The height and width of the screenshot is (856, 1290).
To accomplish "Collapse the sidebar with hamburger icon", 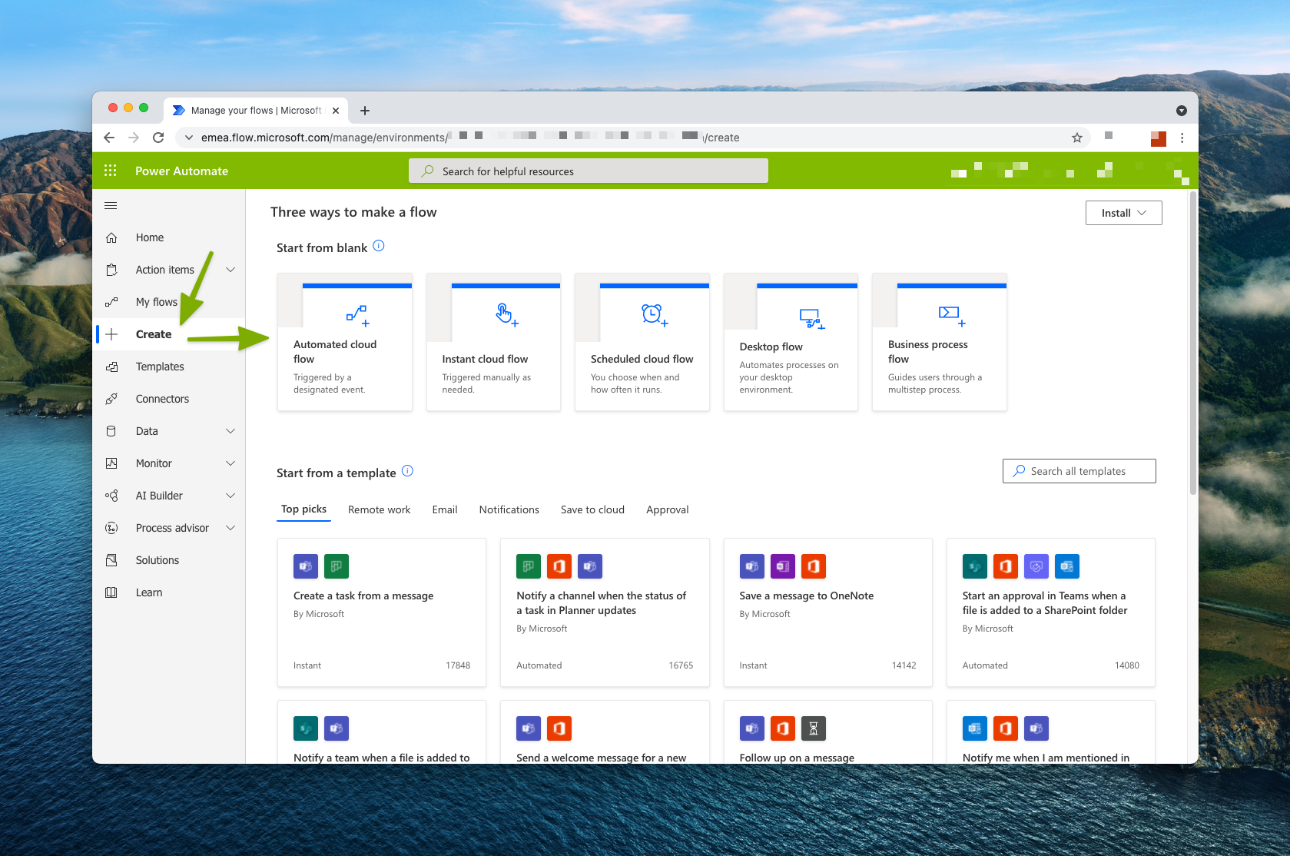I will coord(111,205).
